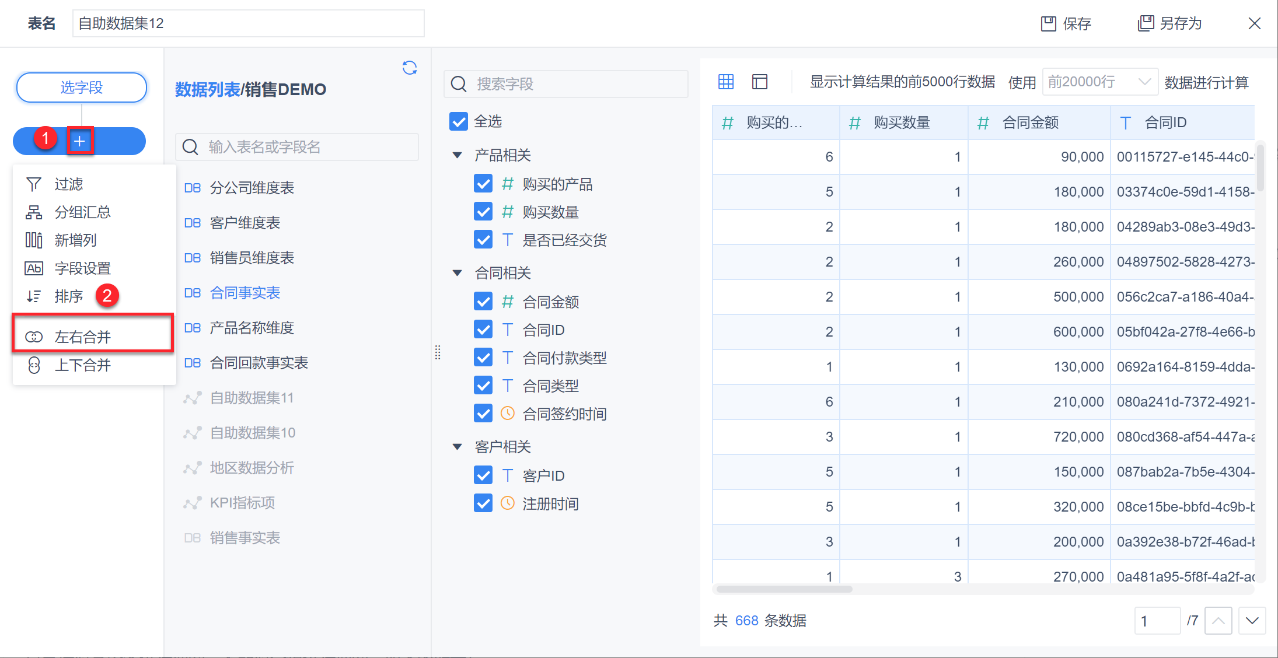The image size is (1278, 658).
Task: Click the plus add-step icon
Action: (80, 141)
